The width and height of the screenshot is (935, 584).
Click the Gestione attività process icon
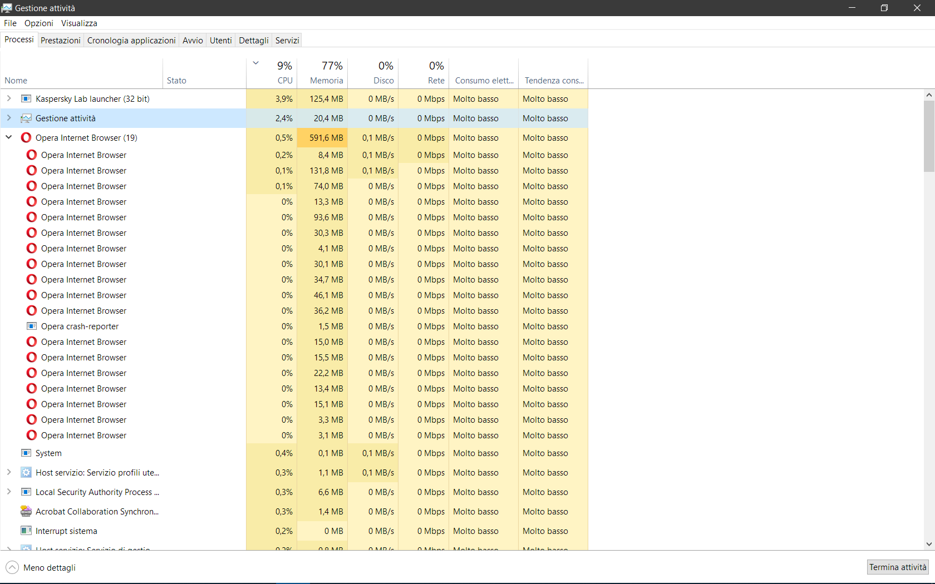coord(26,118)
